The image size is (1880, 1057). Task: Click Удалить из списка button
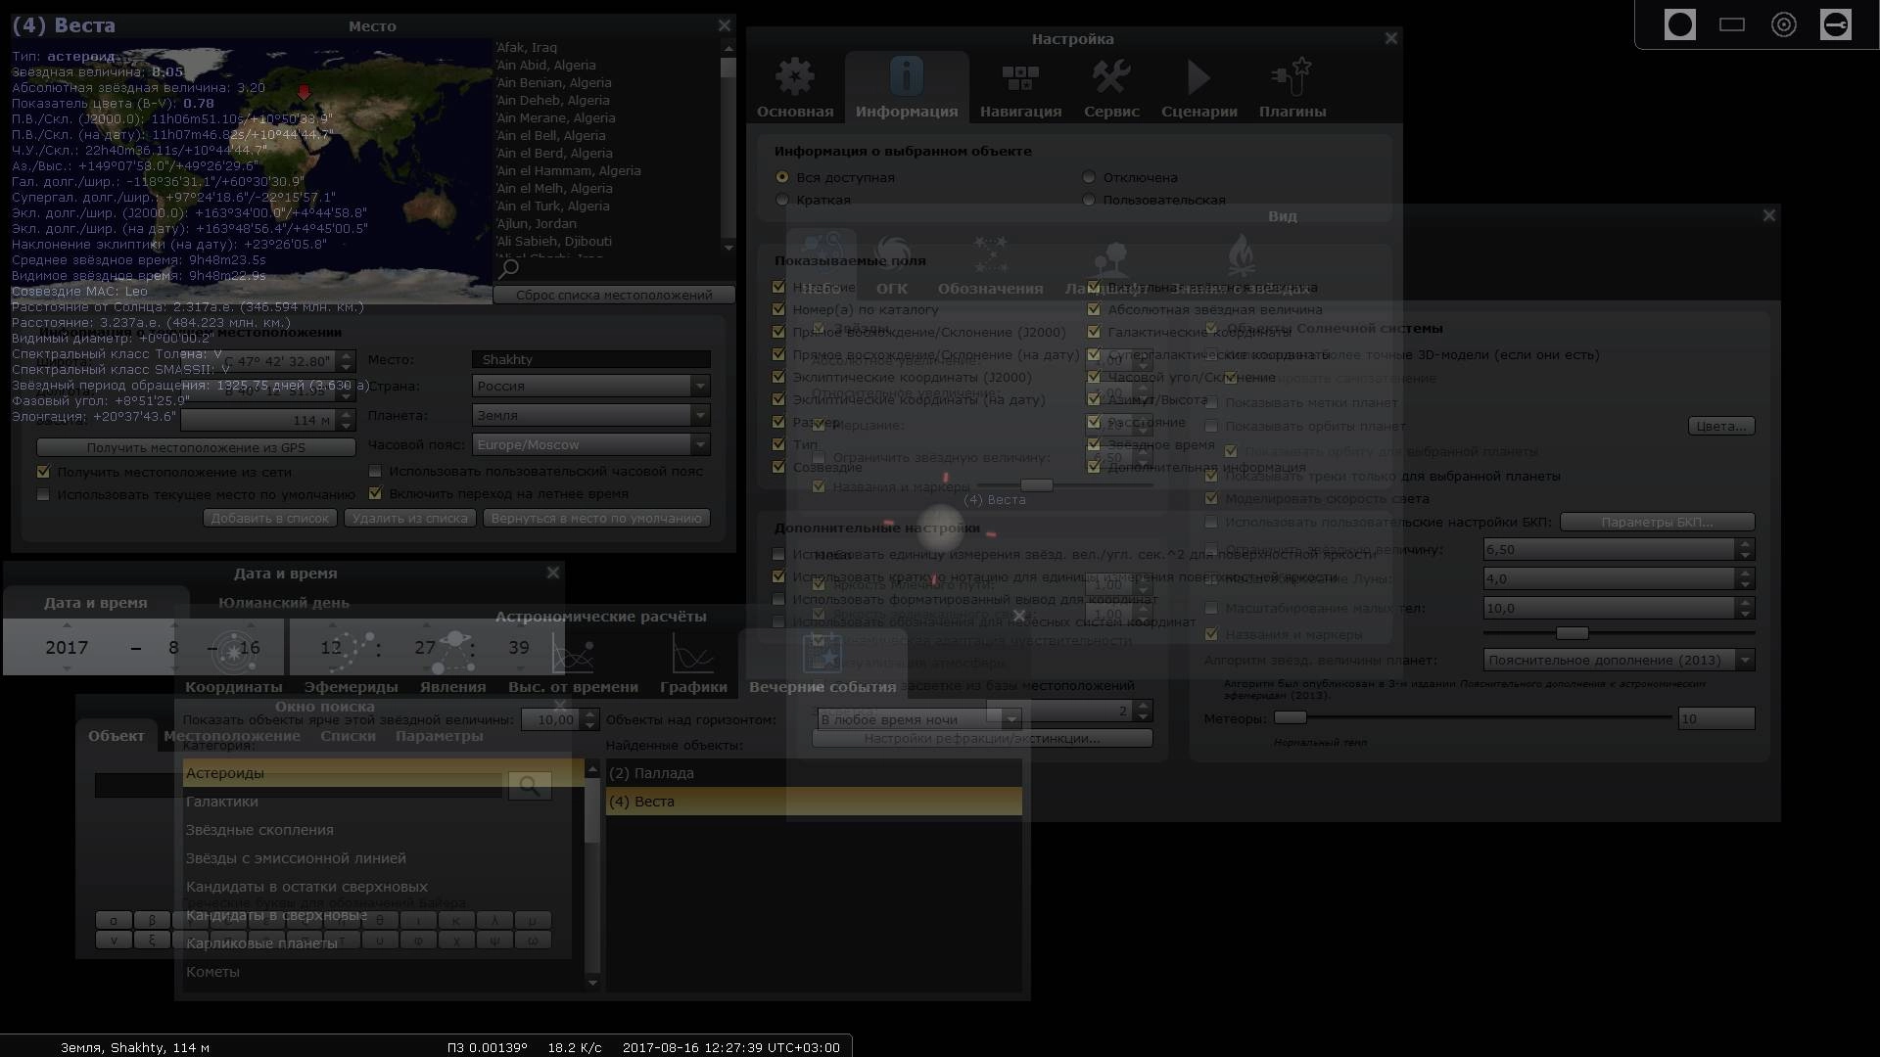(409, 518)
